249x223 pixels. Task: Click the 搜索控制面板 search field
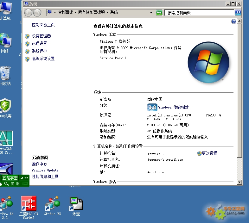[x=199, y=13]
